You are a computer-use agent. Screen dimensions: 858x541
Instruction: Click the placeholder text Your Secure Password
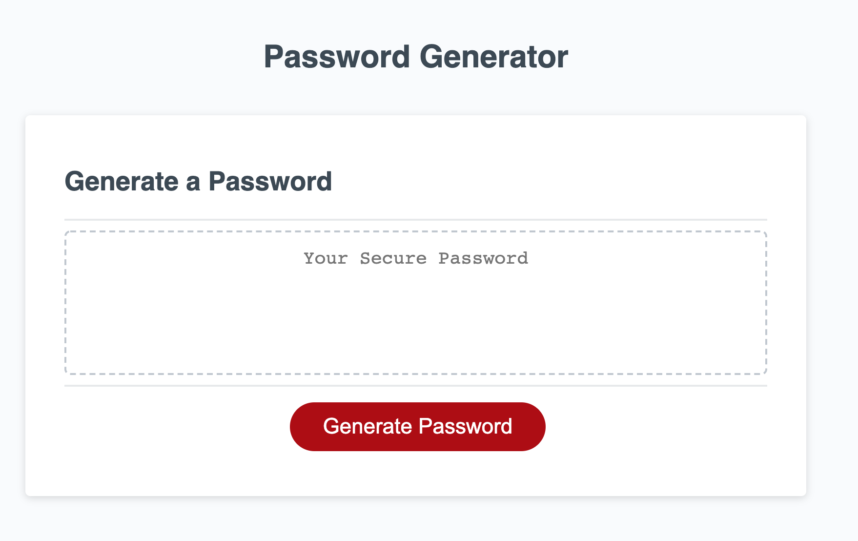point(416,258)
